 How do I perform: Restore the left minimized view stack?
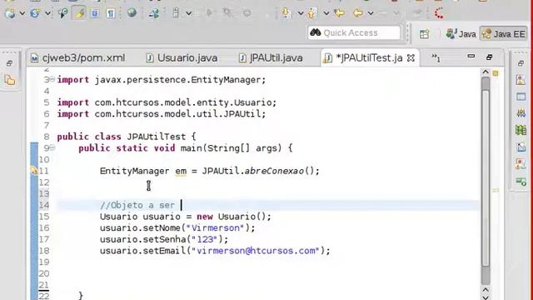(x=9, y=63)
